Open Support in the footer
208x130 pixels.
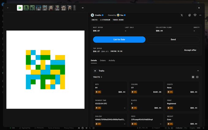point(156,128)
